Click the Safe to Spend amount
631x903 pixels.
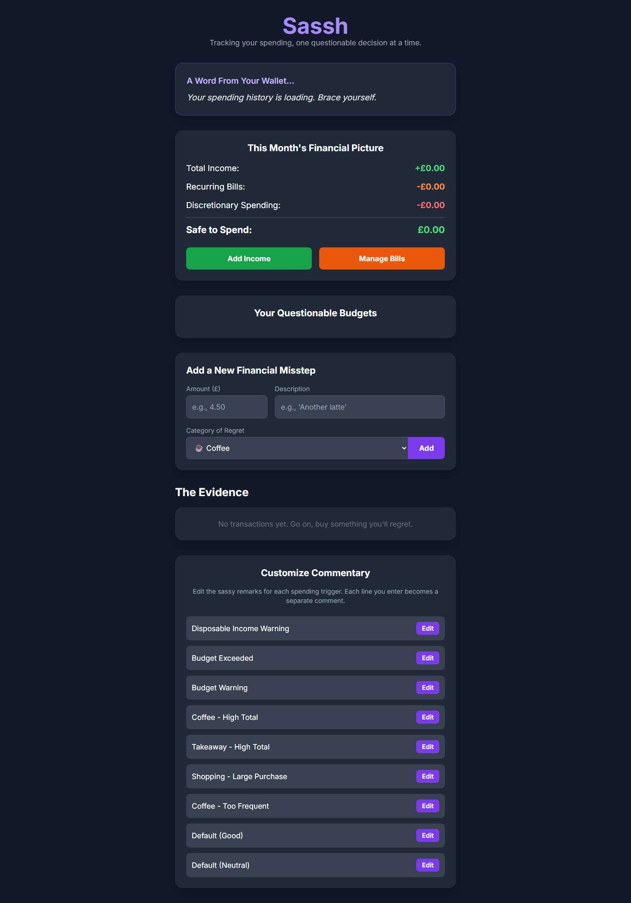pyautogui.click(x=431, y=230)
